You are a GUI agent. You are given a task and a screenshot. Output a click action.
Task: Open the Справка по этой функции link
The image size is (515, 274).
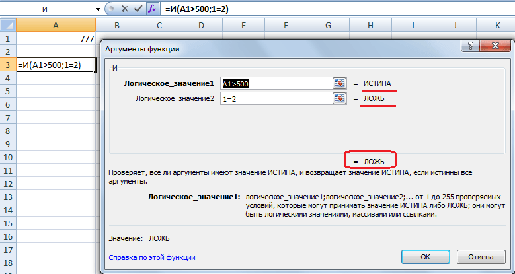pyautogui.click(x=152, y=257)
